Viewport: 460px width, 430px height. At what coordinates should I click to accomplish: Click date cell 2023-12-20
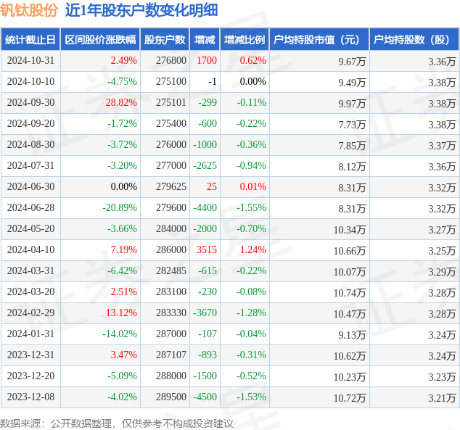click(x=30, y=376)
